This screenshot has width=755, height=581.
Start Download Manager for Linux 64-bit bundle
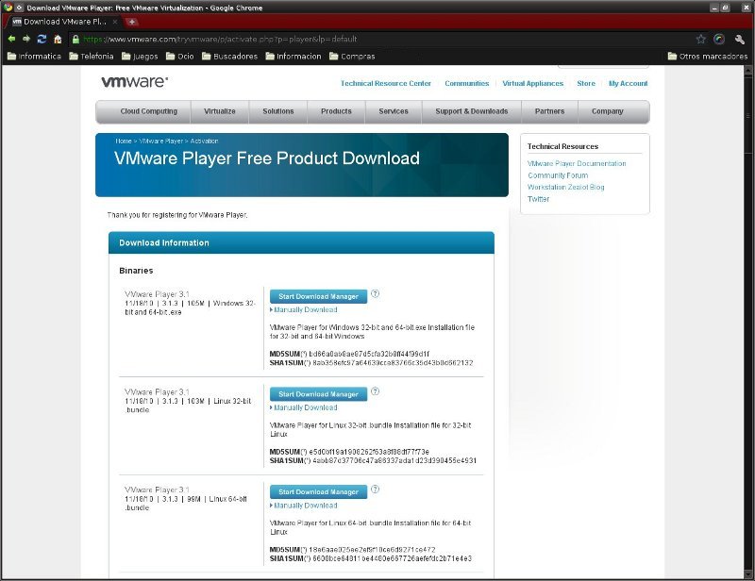click(x=318, y=492)
